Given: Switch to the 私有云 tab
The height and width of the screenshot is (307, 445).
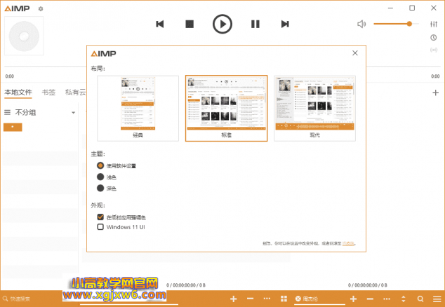Looking at the screenshot, I should [x=76, y=93].
